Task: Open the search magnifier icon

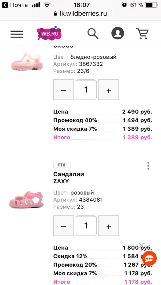Action: (93, 34)
